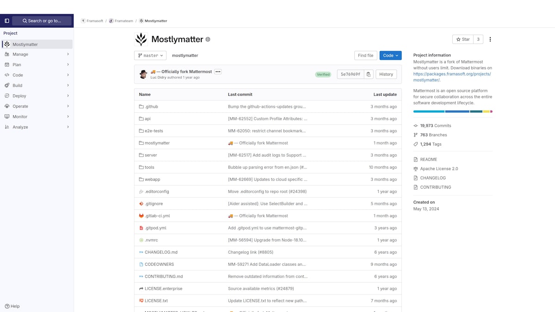Open the Framasoft breadcrumb link
555x312 pixels.
94,20
